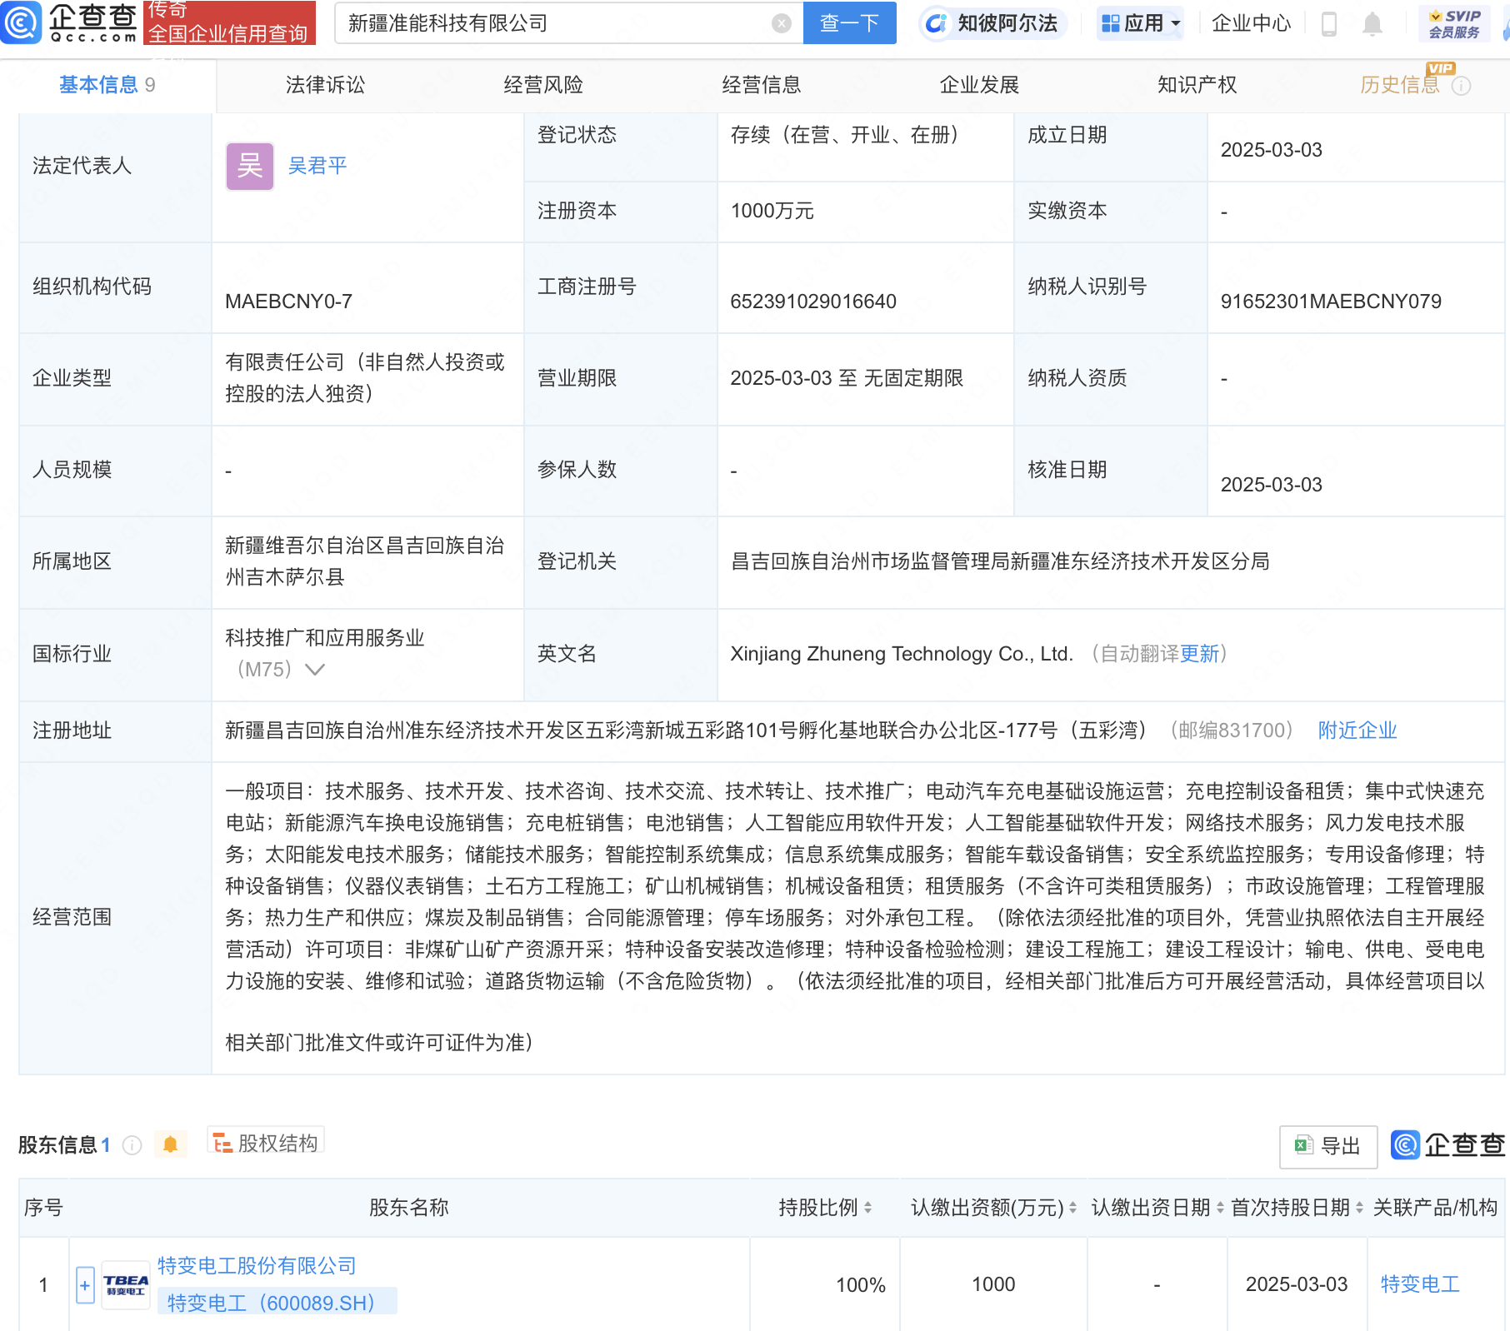Switch to 基本信息 tab

pyautogui.click(x=107, y=85)
